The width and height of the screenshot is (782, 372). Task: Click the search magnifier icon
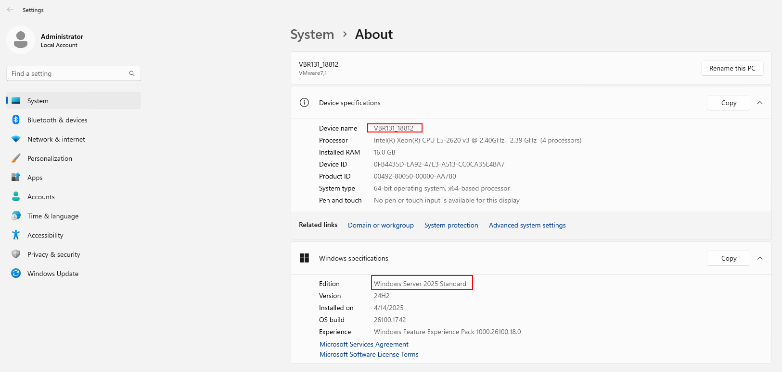(x=132, y=73)
